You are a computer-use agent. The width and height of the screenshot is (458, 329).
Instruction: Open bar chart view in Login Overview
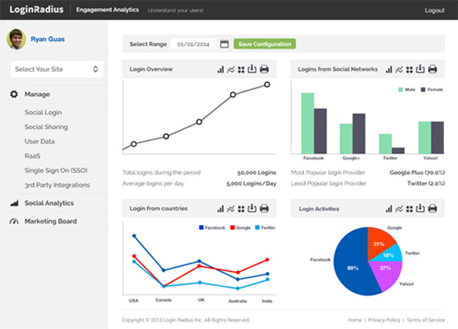[x=220, y=70]
